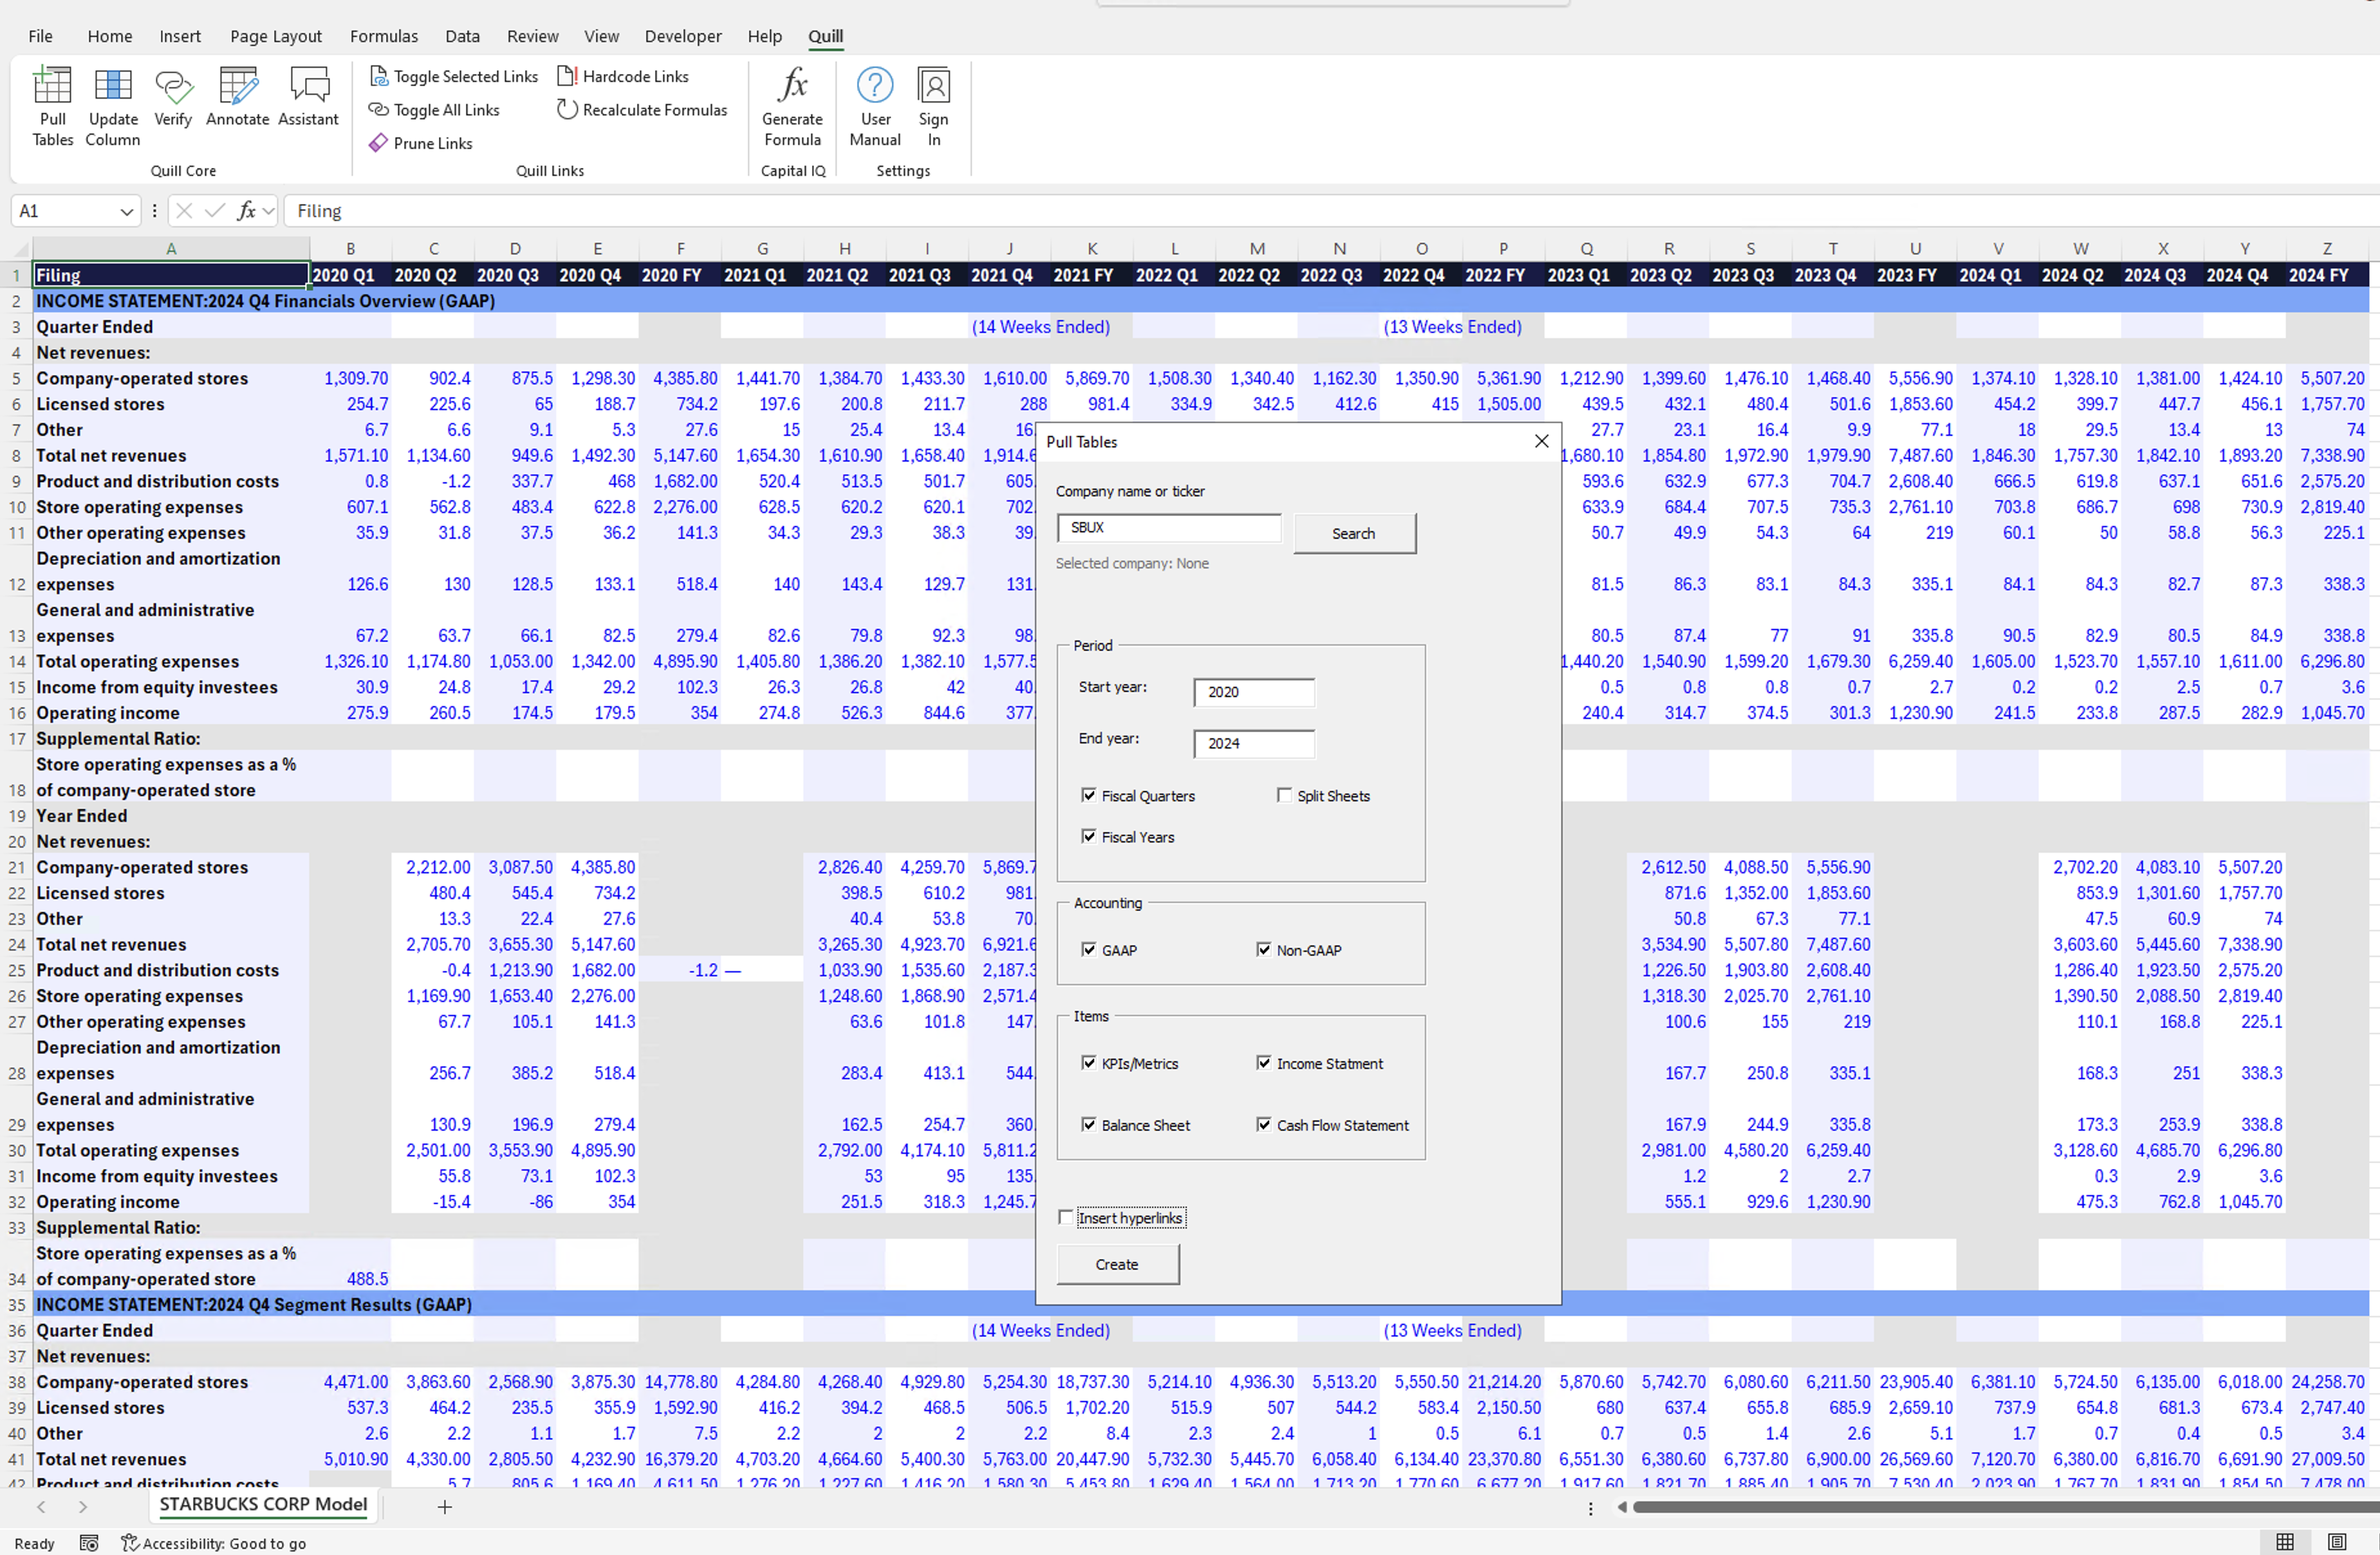Open the Pull Tables tool

click(52, 105)
